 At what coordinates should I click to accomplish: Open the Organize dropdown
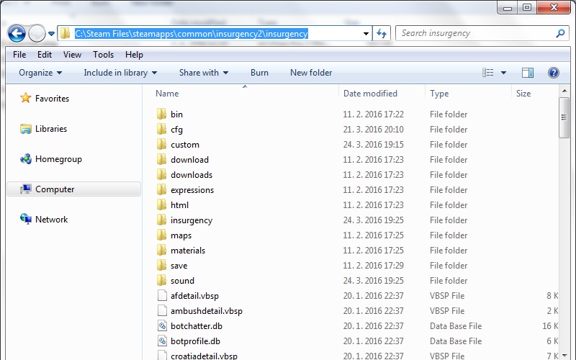point(40,73)
